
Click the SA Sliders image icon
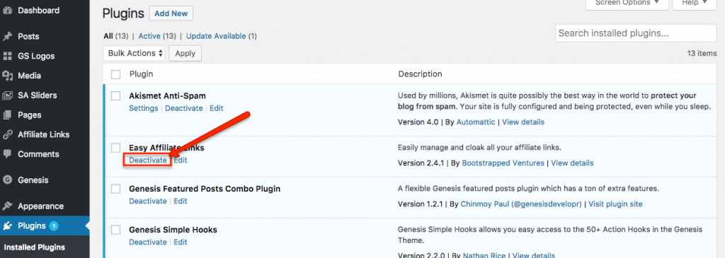pyautogui.click(x=7, y=95)
